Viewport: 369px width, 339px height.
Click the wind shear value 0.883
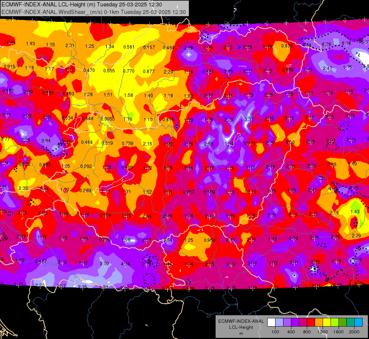48,93
